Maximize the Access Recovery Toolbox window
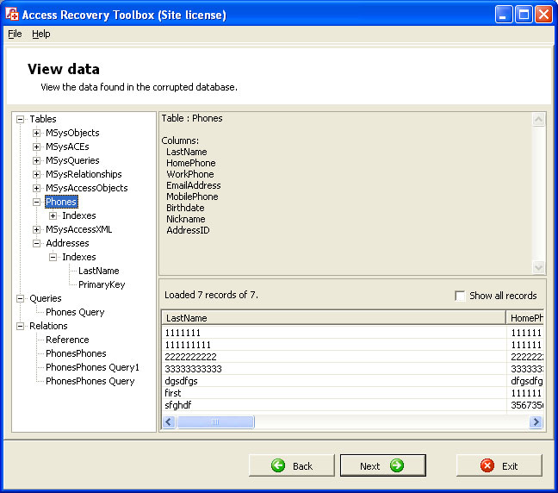This screenshot has width=558, height=493. tap(524, 15)
